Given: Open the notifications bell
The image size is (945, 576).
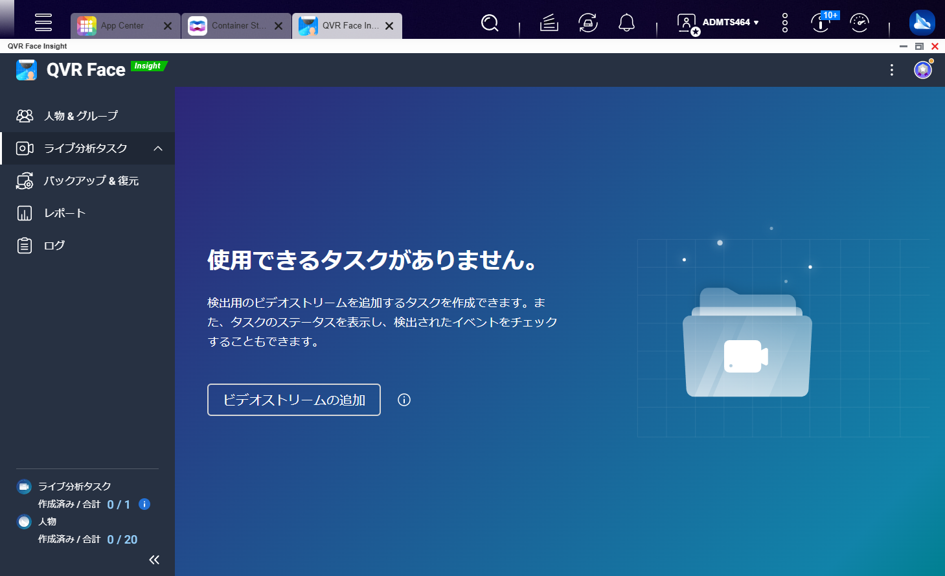Looking at the screenshot, I should tap(626, 23).
